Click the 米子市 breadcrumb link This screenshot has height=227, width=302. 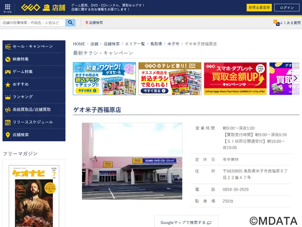[173, 44]
